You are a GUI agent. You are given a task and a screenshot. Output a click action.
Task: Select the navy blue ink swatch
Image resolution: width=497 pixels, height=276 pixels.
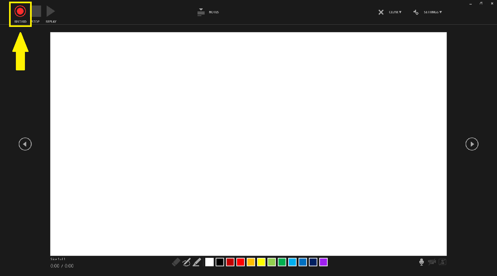pyautogui.click(x=313, y=262)
